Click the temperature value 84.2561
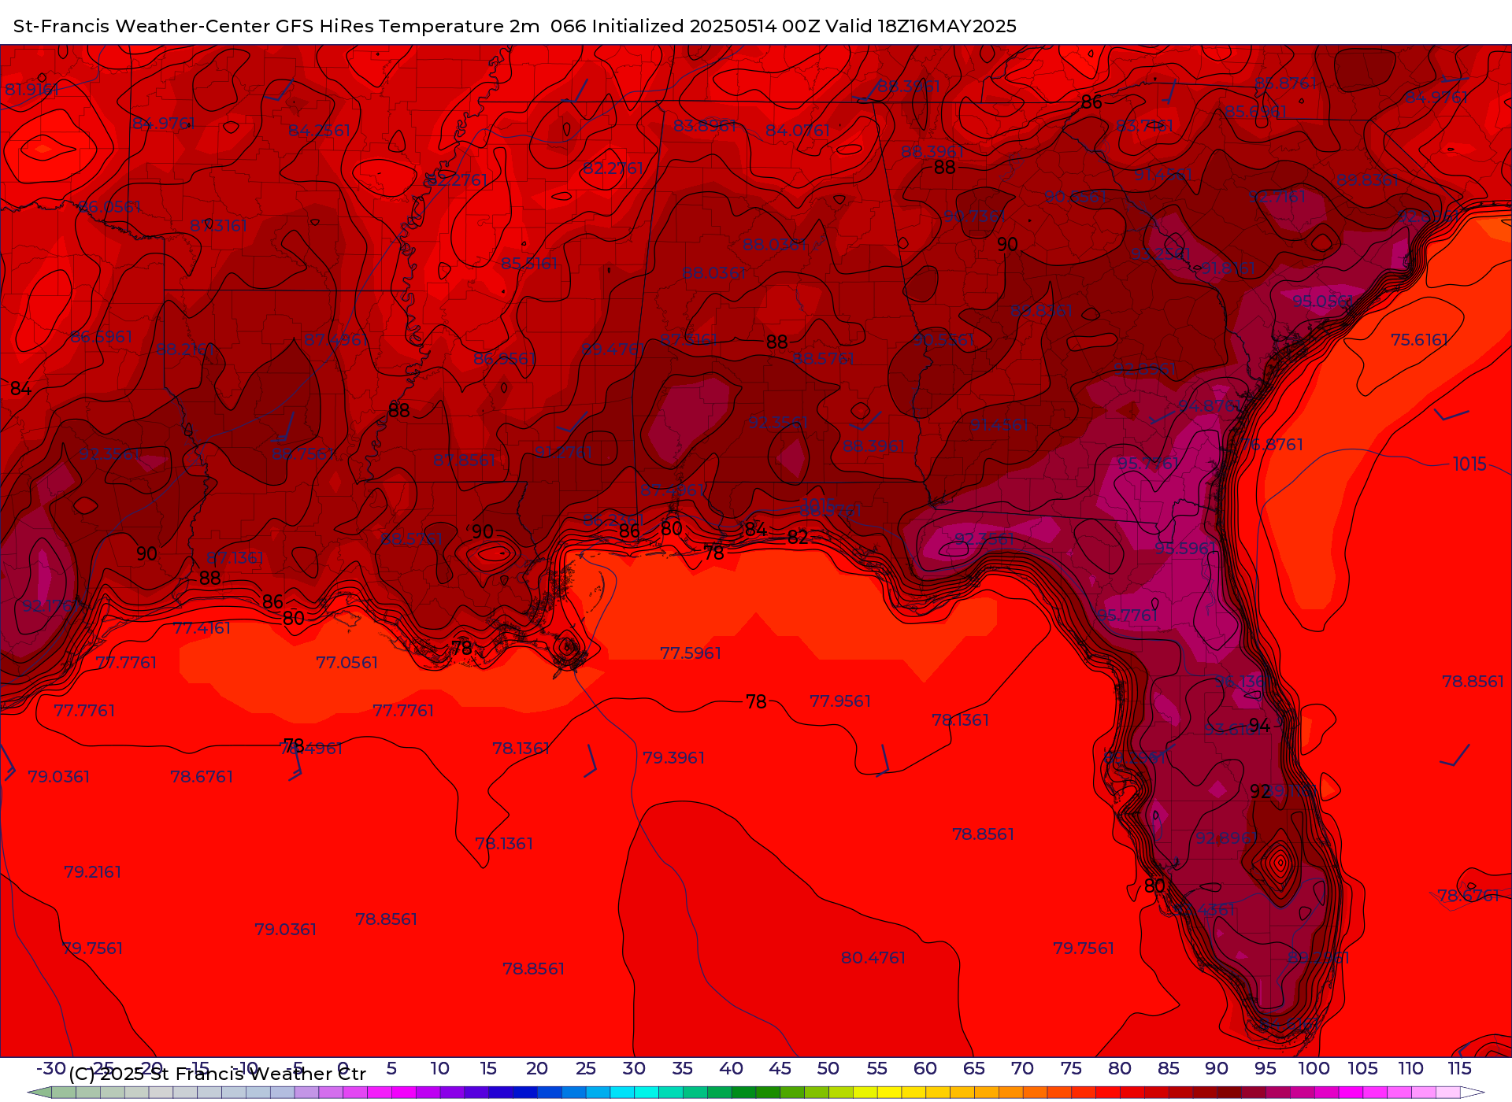Viewport: 1512px width, 1102px height. 319,130
